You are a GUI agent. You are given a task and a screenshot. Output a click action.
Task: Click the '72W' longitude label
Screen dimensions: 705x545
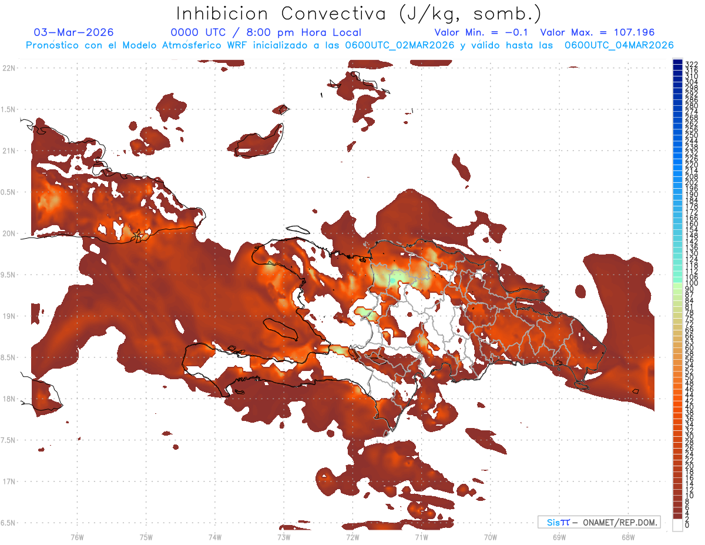[352, 536]
